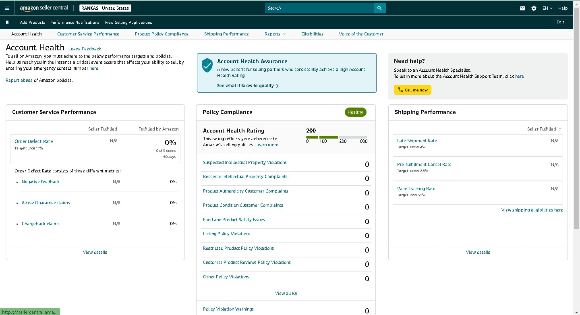Click the search magnifier button
The image size is (580, 315).
[x=379, y=8]
